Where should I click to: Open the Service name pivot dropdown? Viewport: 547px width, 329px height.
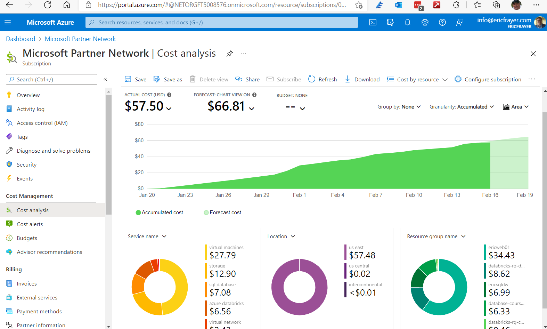click(147, 236)
